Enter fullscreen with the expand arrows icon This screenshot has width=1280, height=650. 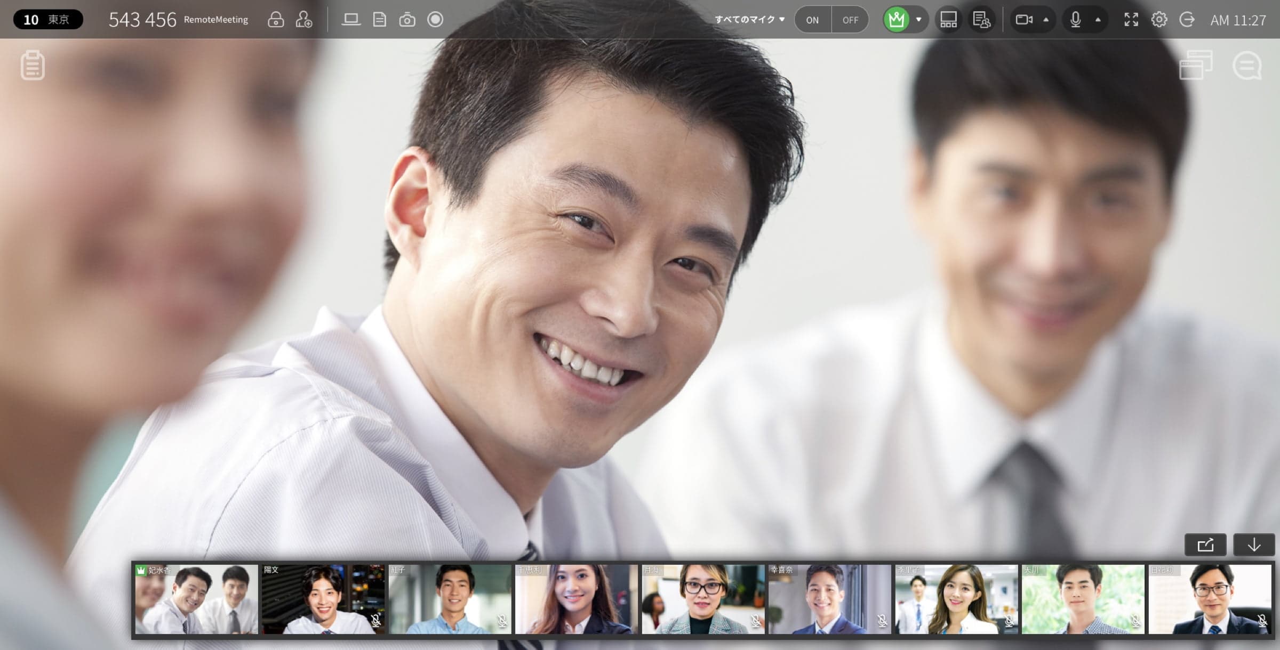click(x=1131, y=20)
